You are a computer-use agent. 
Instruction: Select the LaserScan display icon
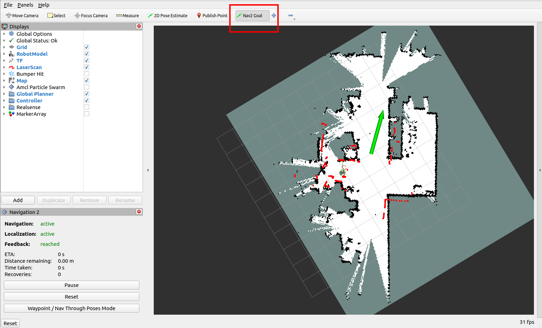click(12, 67)
